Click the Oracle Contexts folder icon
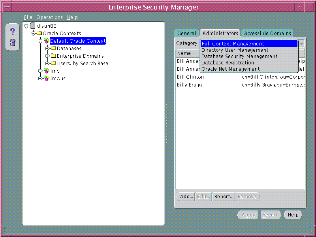Image resolution: width=316 pixels, height=237 pixels. pos(39,33)
